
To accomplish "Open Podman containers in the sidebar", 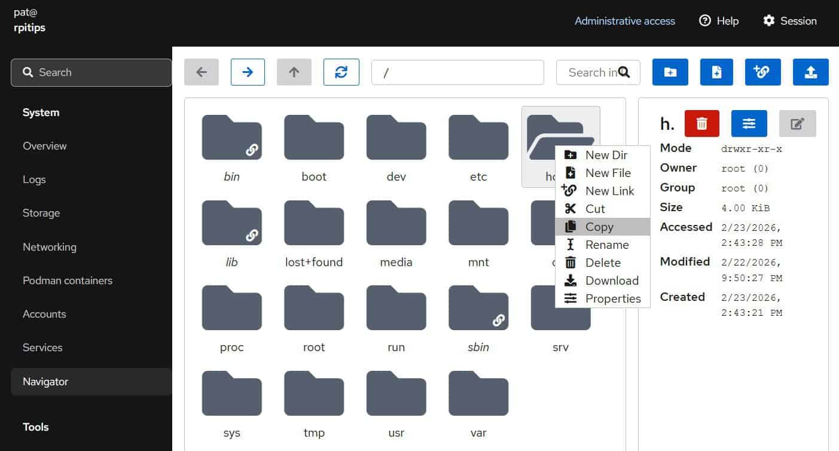I will [68, 281].
